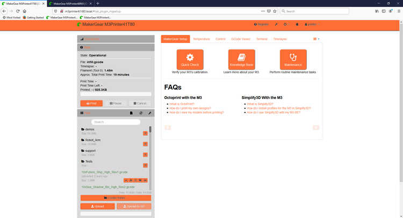Open OctoPrint settings wrench icon in header
The width and height of the screenshot is (403, 218).
click(x=276, y=24)
